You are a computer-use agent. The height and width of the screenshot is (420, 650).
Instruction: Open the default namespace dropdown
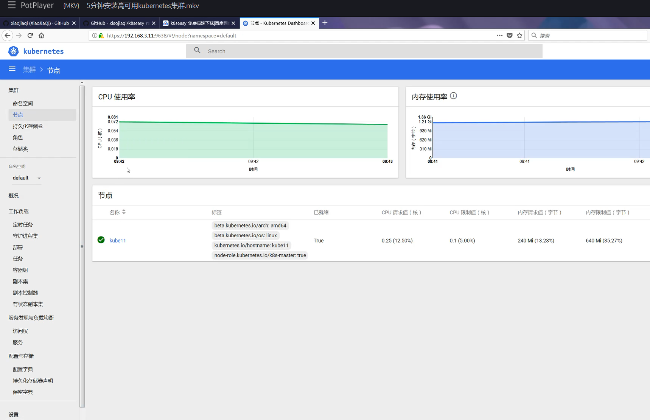[x=26, y=178]
